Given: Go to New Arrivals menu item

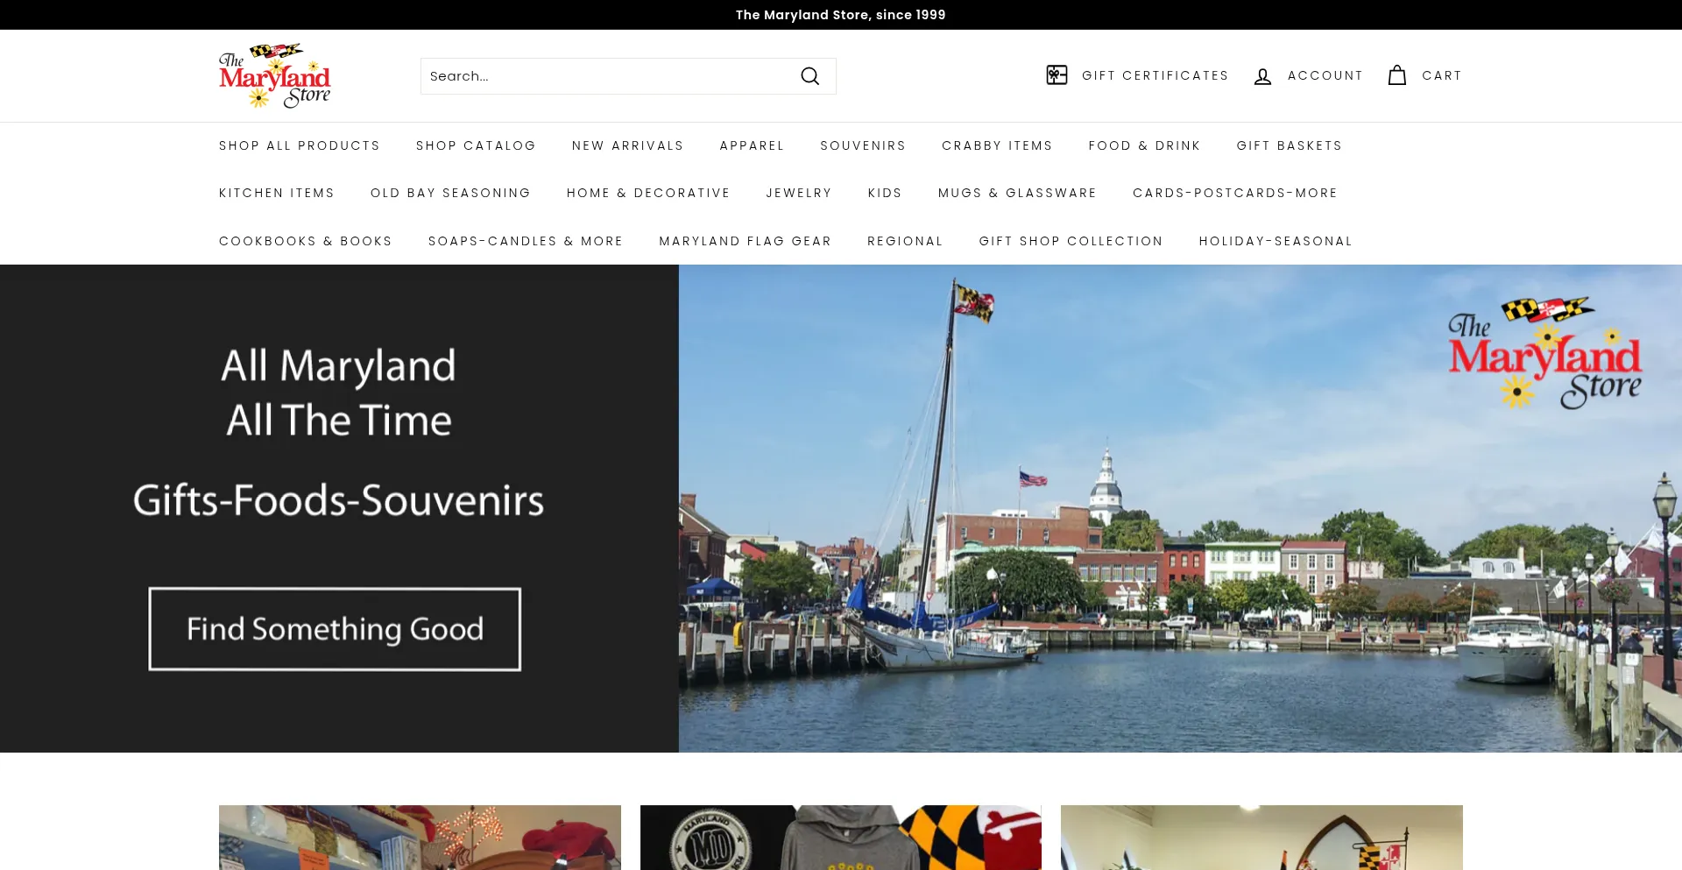Looking at the screenshot, I should click(x=627, y=145).
